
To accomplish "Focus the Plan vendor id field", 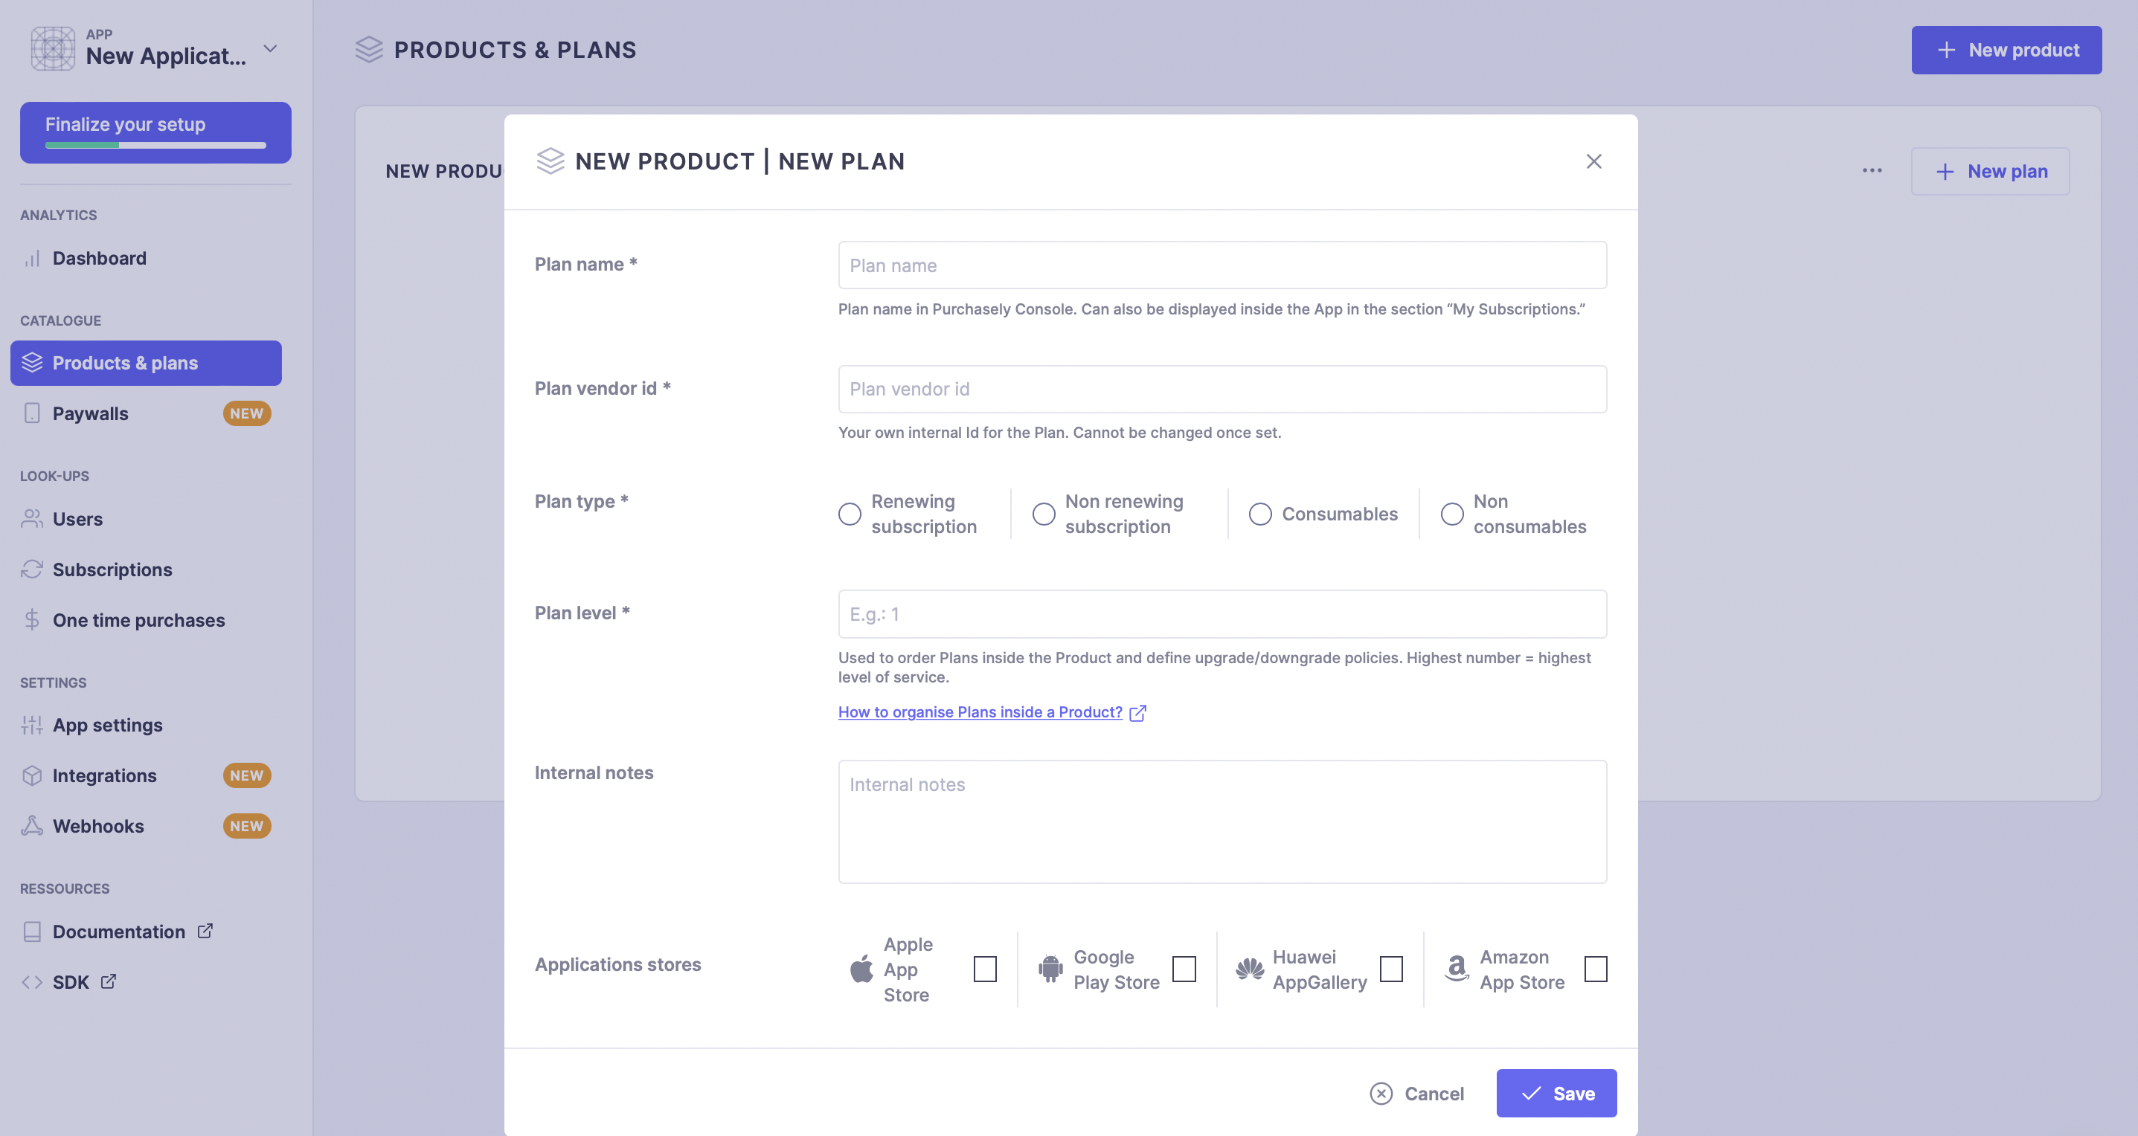I will click(x=1222, y=389).
